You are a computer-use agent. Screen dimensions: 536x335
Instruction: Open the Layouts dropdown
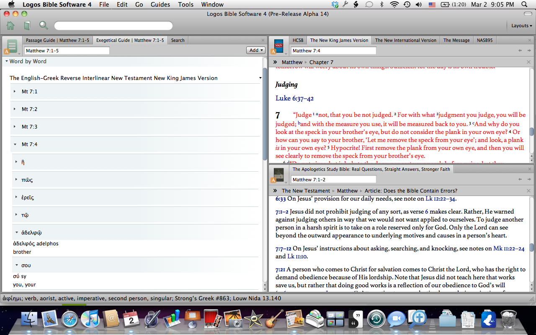click(522, 26)
